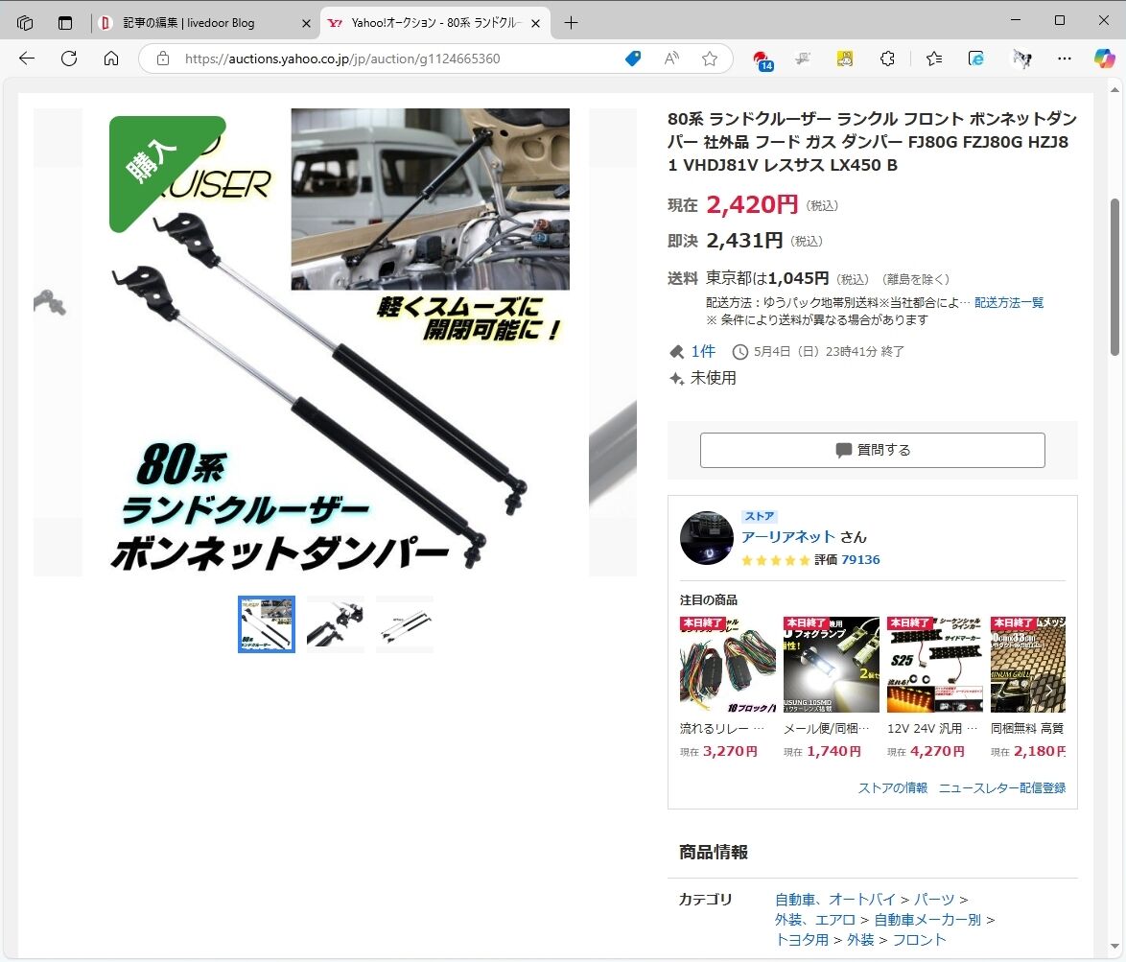View site information lock icon
Viewport: 1126px width, 962px height.
(x=163, y=59)
